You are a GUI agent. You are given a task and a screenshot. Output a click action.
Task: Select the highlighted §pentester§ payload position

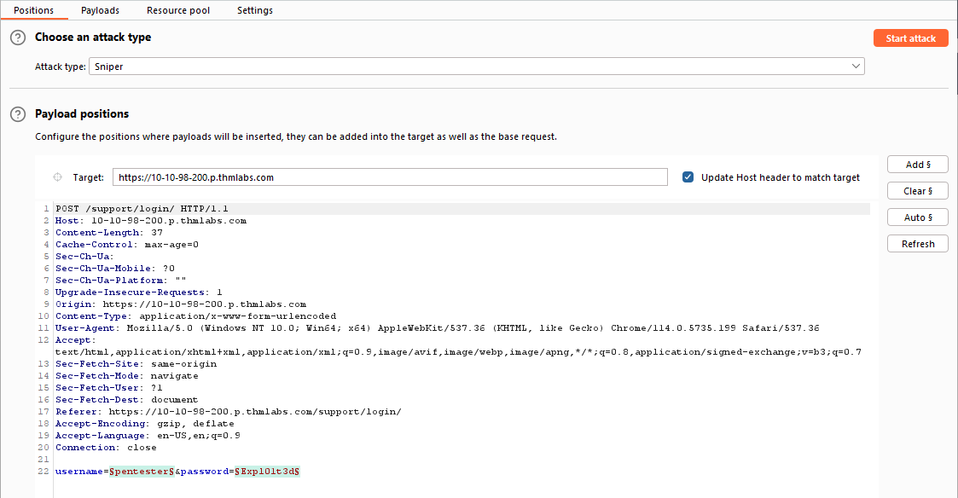pos(142,471)
